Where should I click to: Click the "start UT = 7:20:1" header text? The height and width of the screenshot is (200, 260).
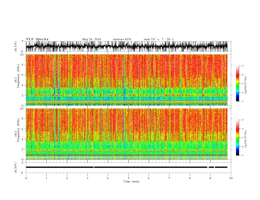[x=159, y=39]
